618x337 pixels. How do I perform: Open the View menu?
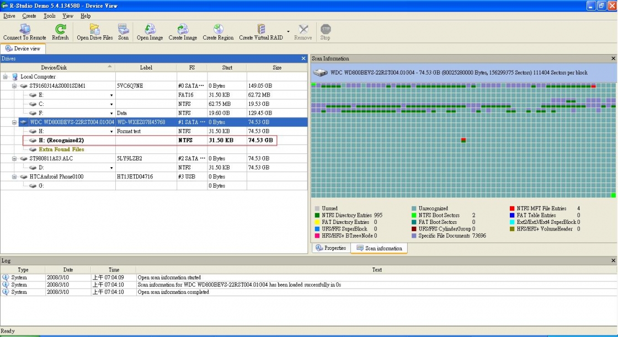(68, 16)
